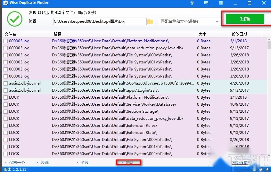Select LOCK checkbox in Service Worker\Database

(6, 104)
